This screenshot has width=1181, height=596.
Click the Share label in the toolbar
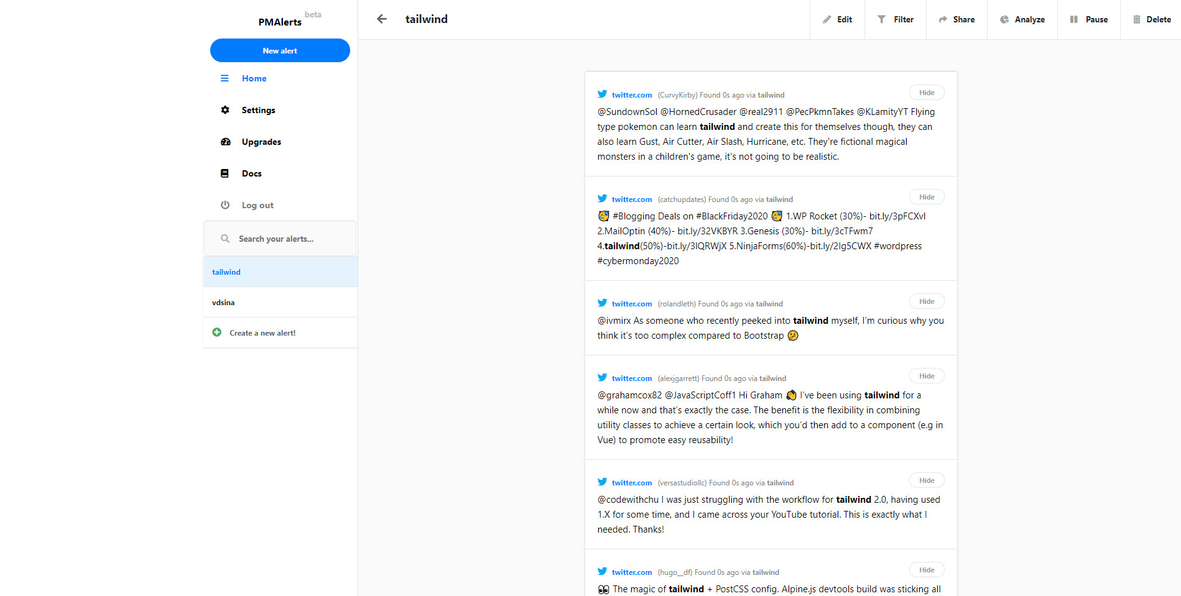[x=964, y=20]
